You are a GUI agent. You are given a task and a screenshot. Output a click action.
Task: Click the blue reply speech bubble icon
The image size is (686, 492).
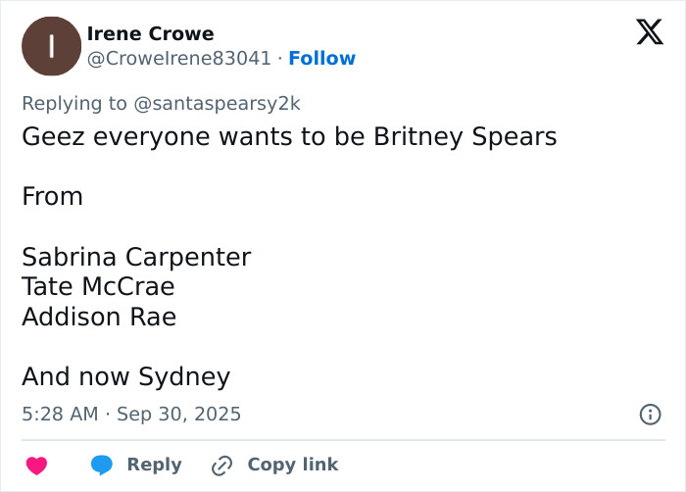pyautogui.click(x=102, y=466)
